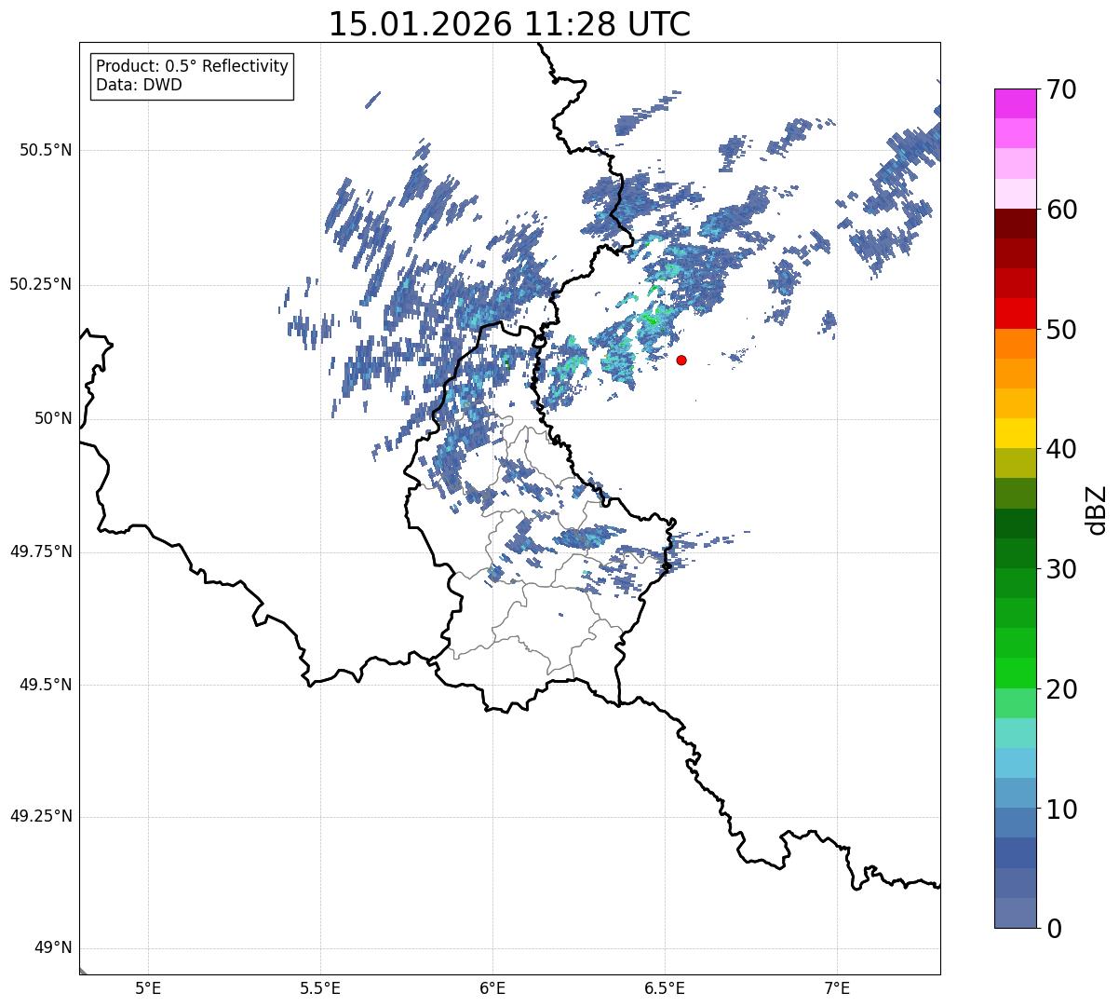Click the latitude label 49.5°N
The height and width of the screenshot is (1007, 1119).
pos(46,685)
